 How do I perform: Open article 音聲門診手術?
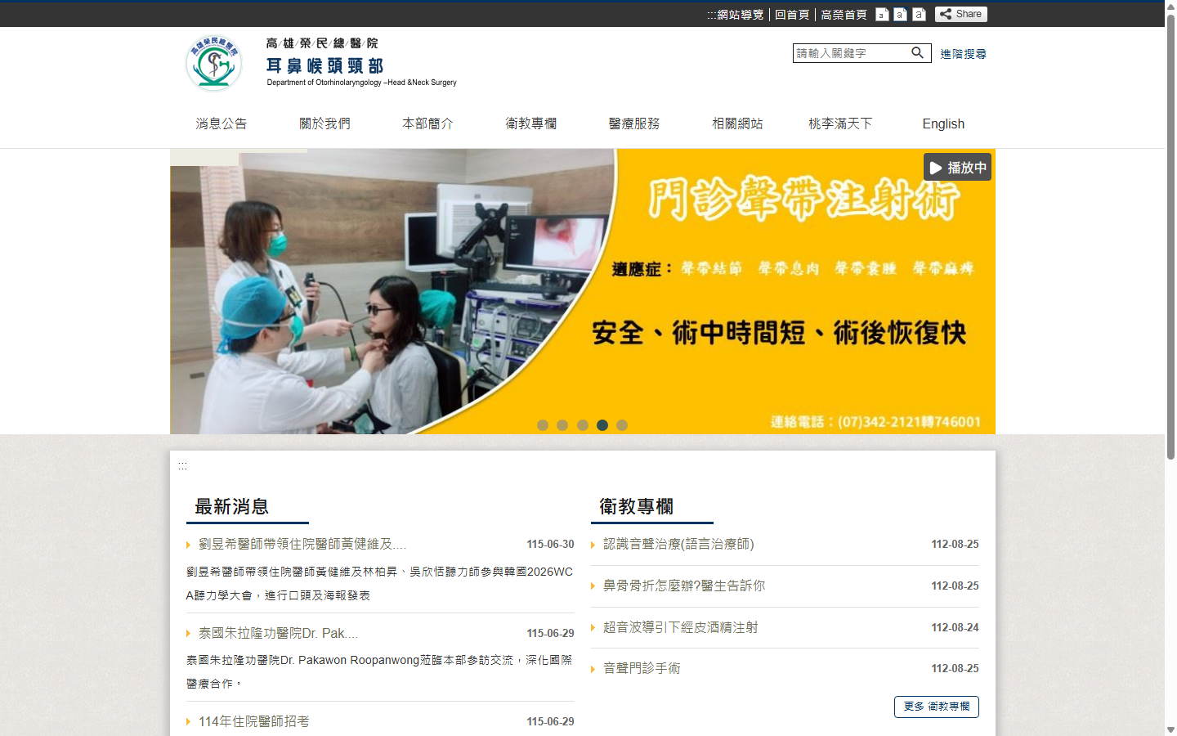point(642,668)
